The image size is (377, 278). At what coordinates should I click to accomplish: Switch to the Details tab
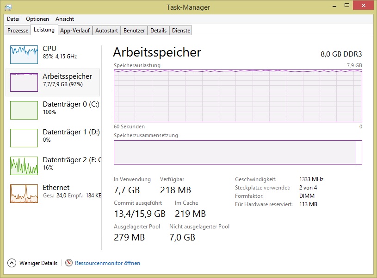(x=158, y=31)
